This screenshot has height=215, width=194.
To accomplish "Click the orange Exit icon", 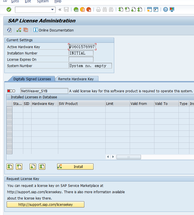I will (x=82, y=9).
